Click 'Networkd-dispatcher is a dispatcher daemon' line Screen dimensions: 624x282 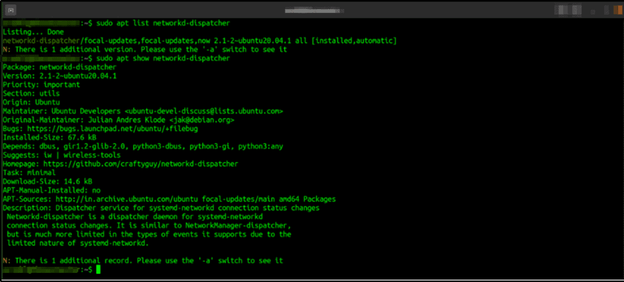pyautogui.click(x=134, y=216)
